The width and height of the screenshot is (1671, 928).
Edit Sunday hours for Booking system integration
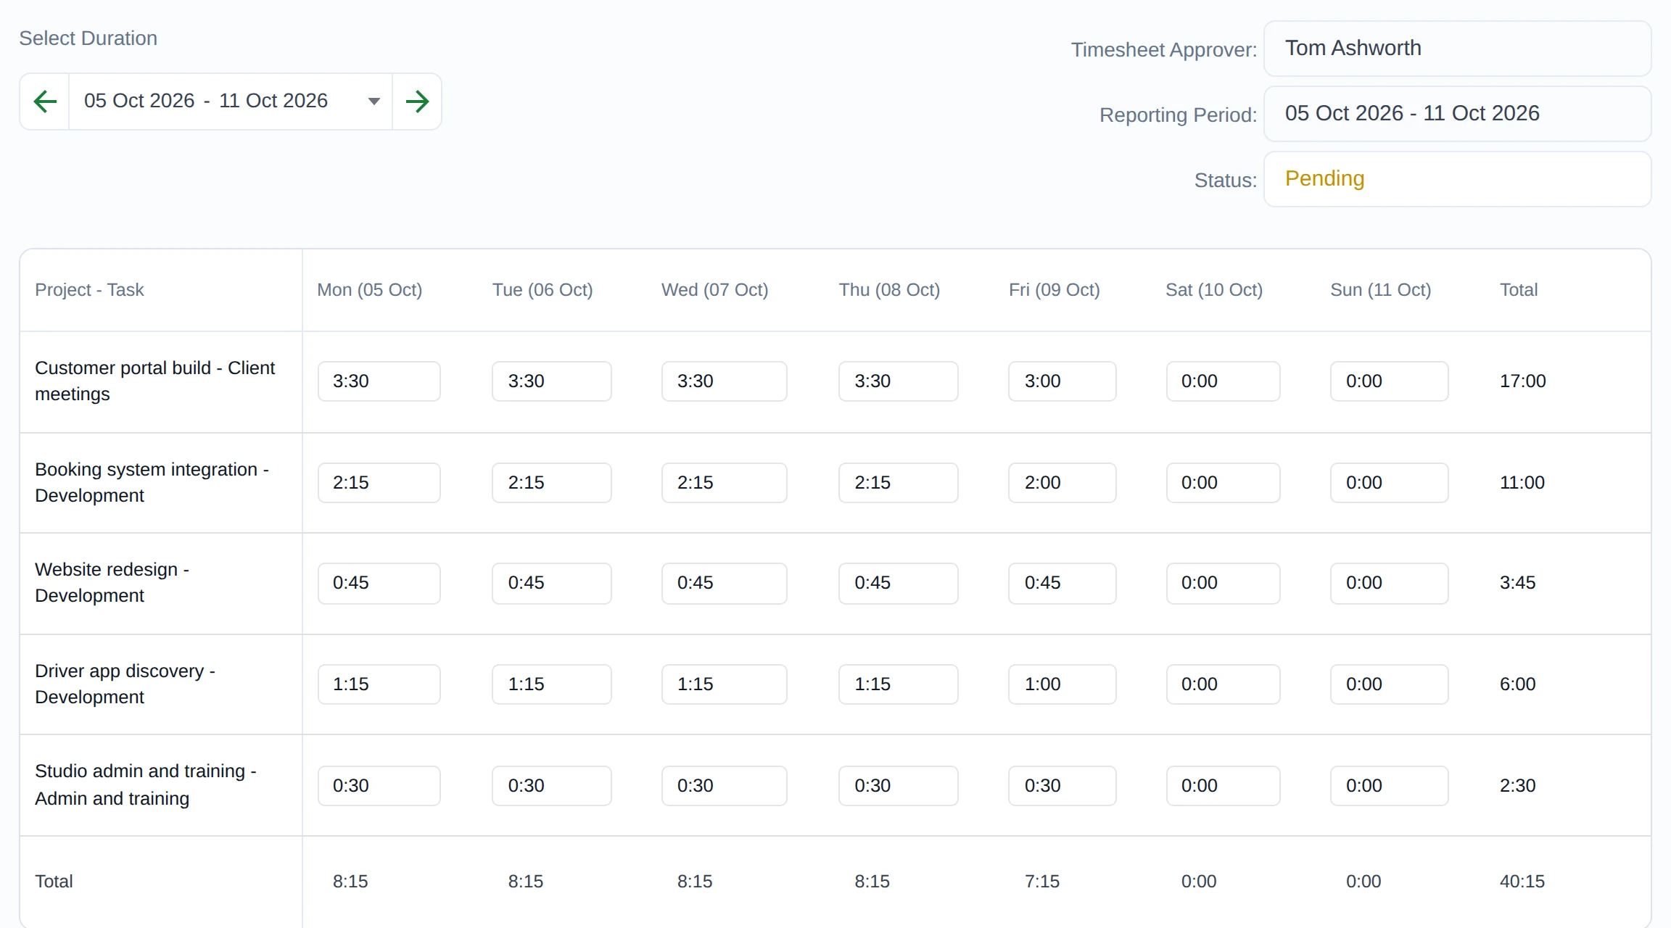point(1390,483)
